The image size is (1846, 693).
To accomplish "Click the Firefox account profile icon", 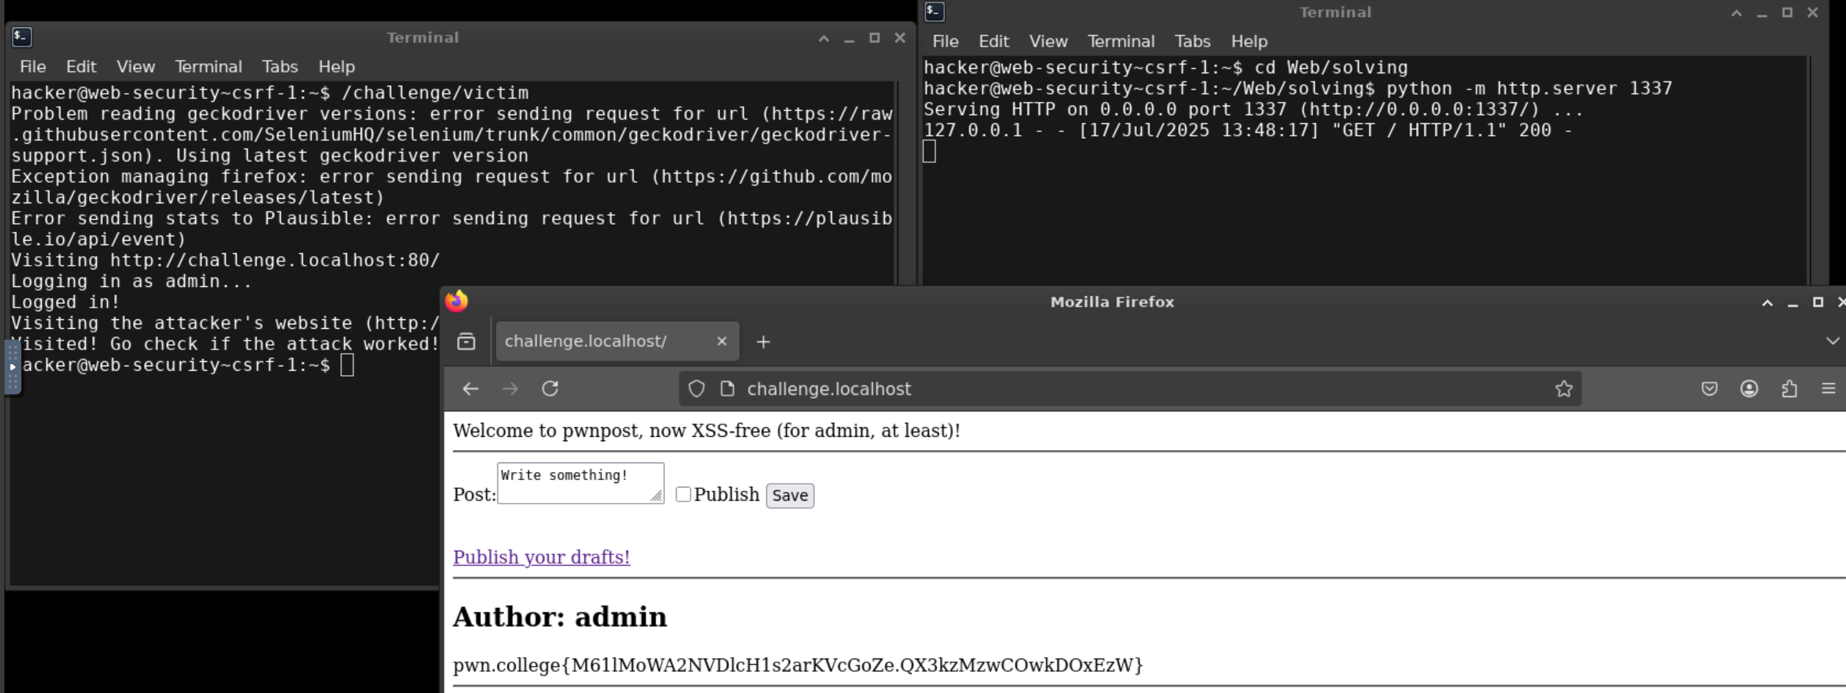I will (x=1749, y=388).
